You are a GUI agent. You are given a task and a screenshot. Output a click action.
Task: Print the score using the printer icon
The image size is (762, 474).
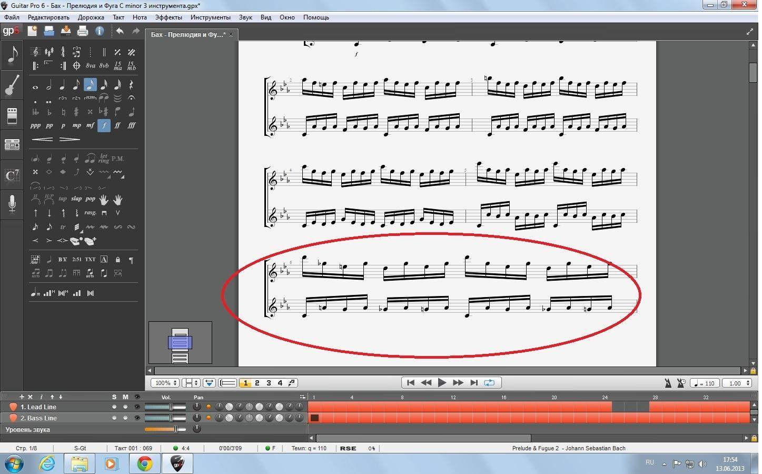click(x=83, y=31)
